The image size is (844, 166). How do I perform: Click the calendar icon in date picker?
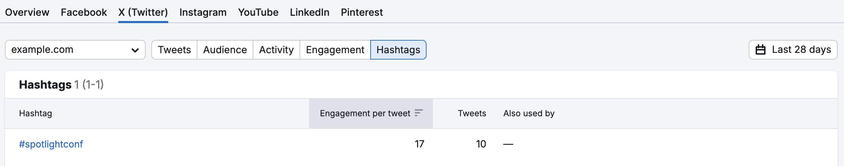click(x=761, y=50)
